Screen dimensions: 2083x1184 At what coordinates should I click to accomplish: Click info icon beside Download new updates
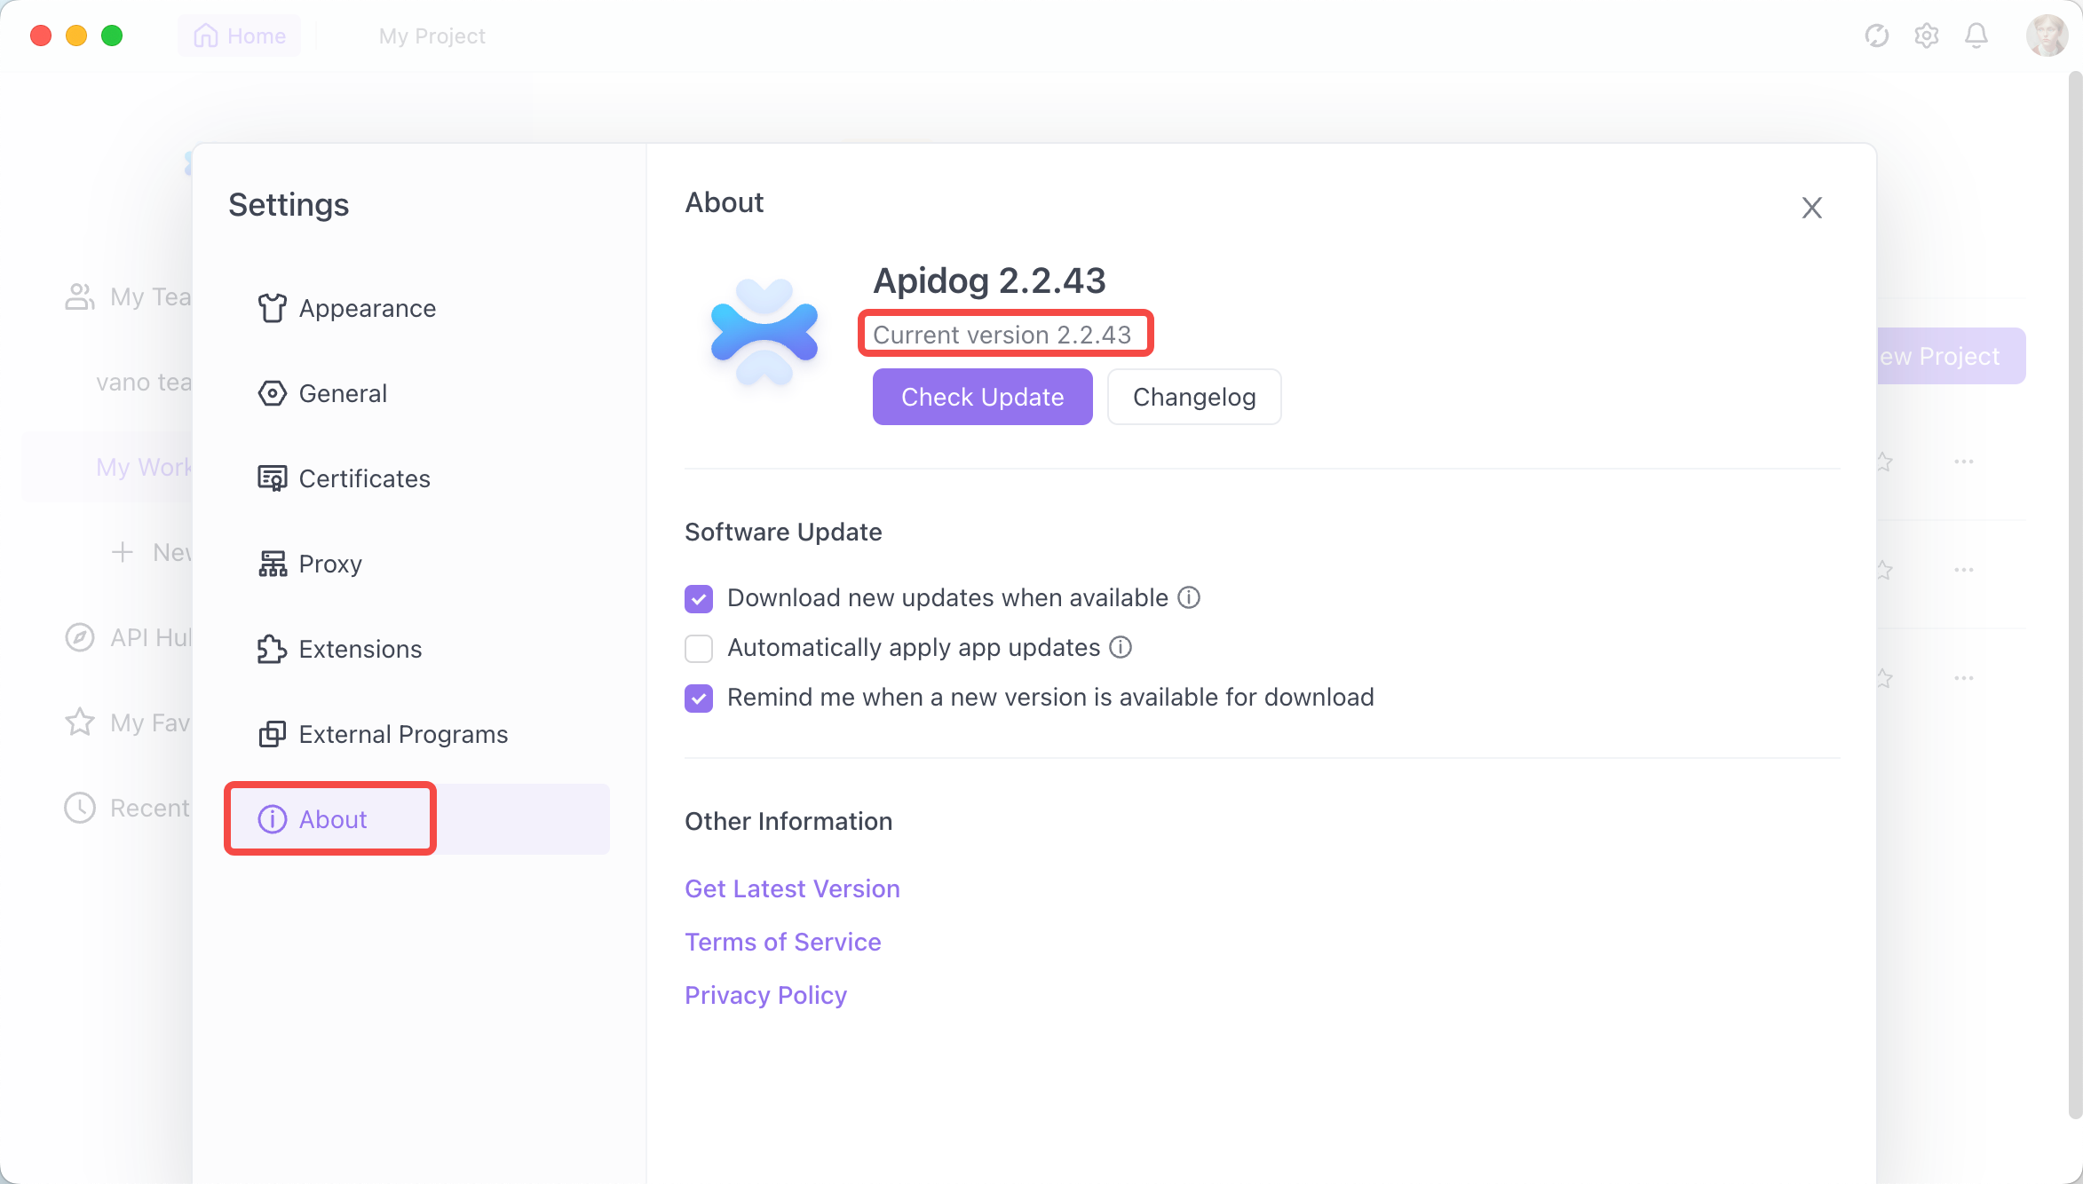[x=1189, y=597]
